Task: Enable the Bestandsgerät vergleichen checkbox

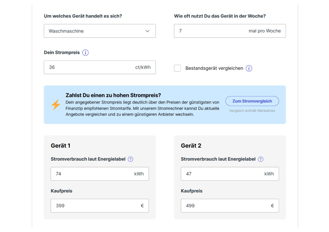Action: point(177,68)
